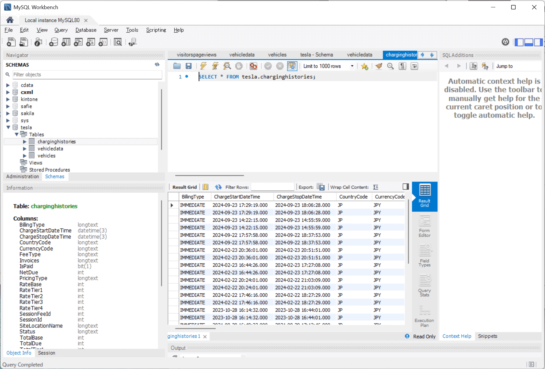Open the Reconnect to DBMS icon
This screenshot has height=369, width=545.
click(133, 42)
